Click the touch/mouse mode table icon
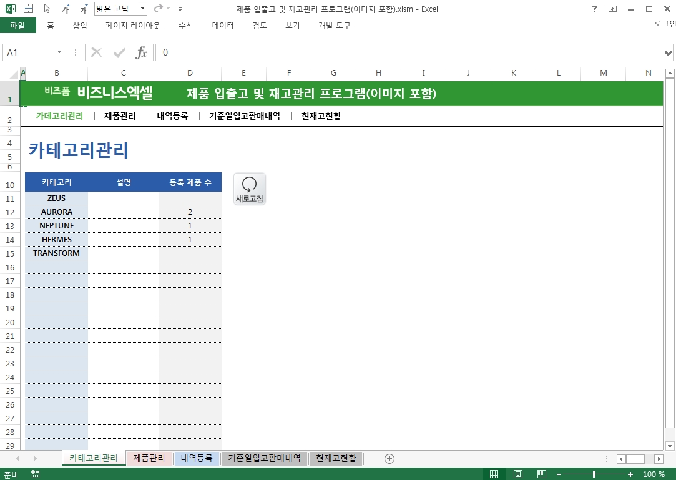This screenshot has height=480, width=676. [29, 9]
